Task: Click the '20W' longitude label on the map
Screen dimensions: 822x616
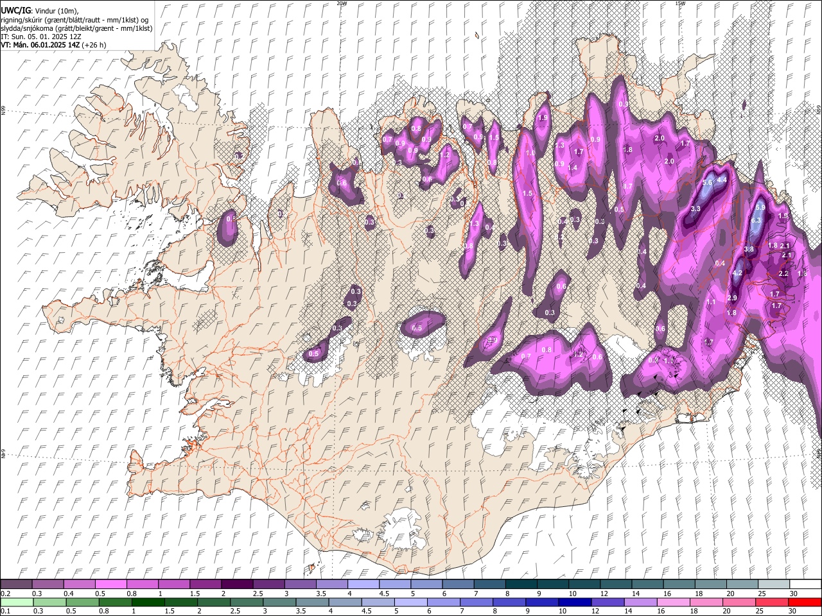Action: click(x=342, y=3)
